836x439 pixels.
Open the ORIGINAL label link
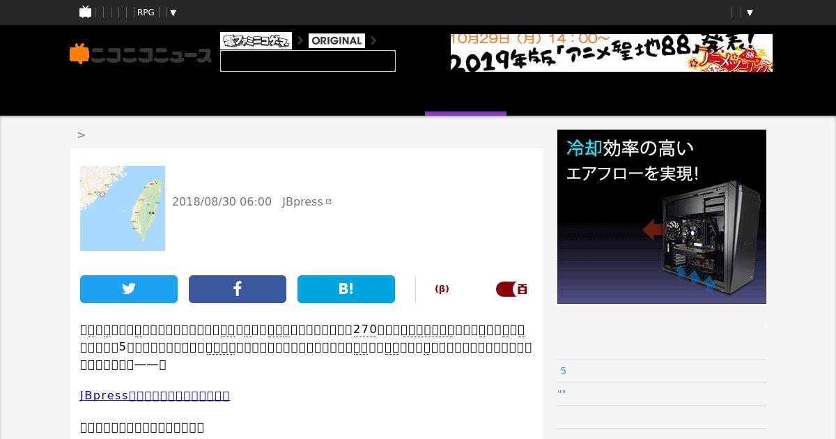pos(336,40)
